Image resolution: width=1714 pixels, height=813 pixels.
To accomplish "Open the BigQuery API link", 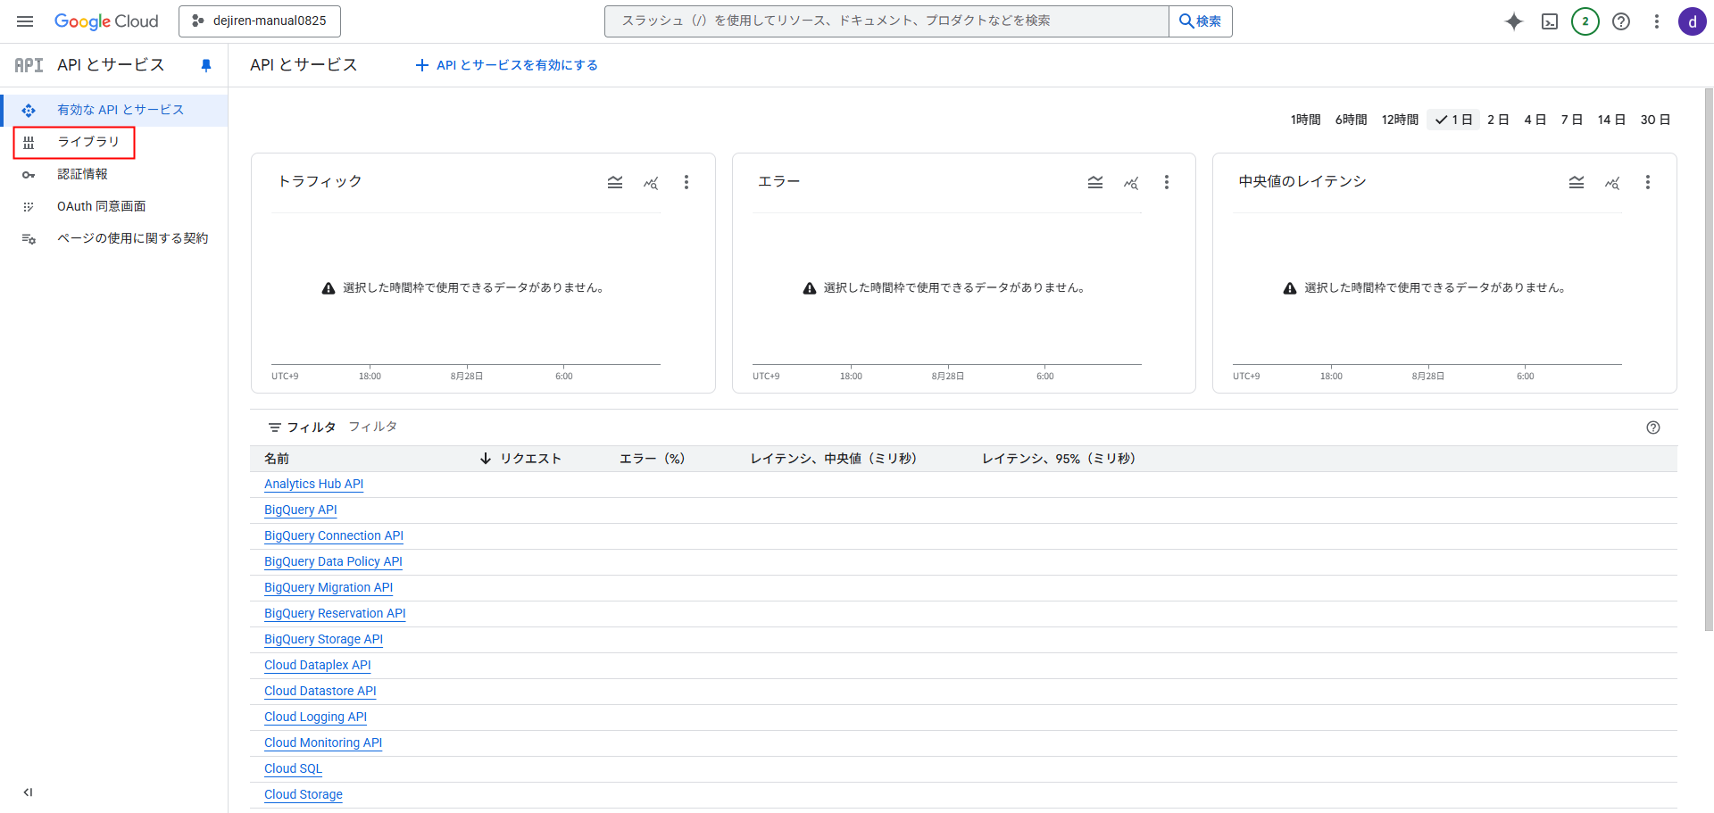I will pyautogui.click(x=301, y=510).
